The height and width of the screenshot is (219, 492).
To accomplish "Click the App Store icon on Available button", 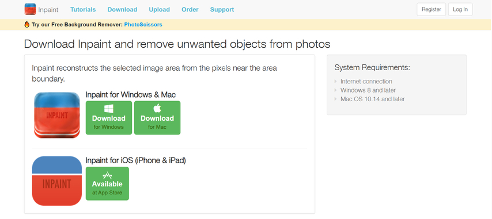I will 107,175.
